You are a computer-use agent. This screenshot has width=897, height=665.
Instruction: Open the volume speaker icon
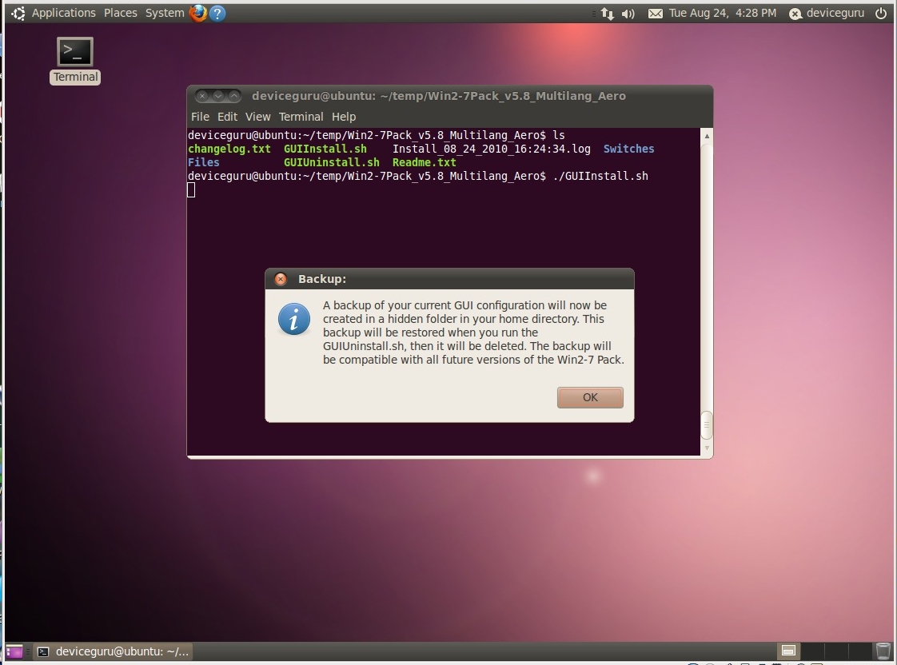click(x=628, y=14)
